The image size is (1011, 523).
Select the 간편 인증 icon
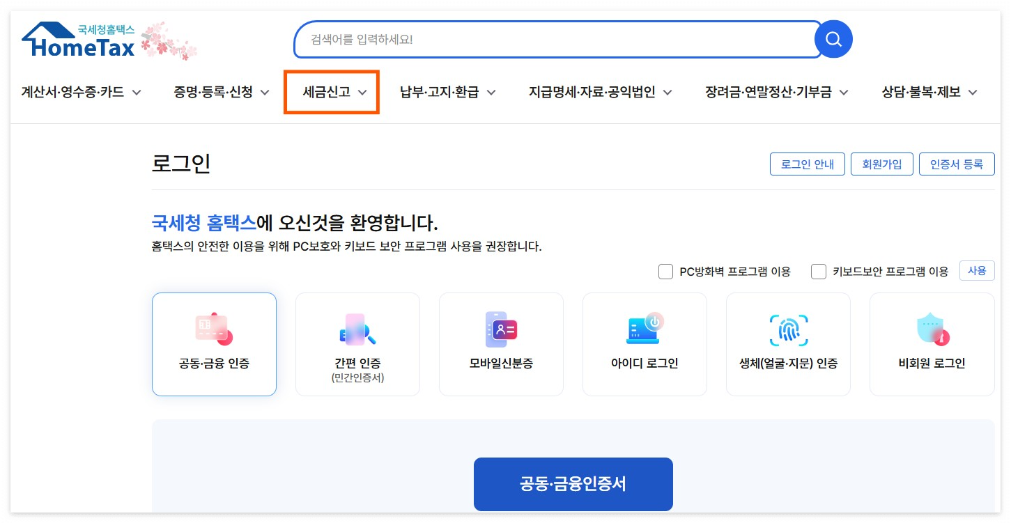pyautogui.click(x=357, y=329)
